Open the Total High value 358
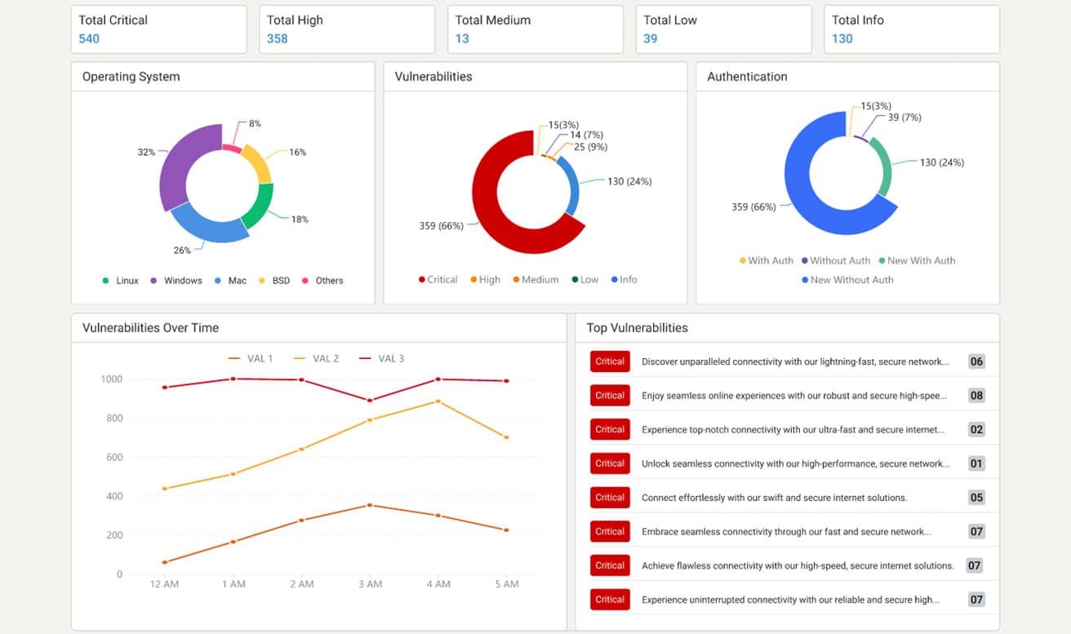 (278, 38)
